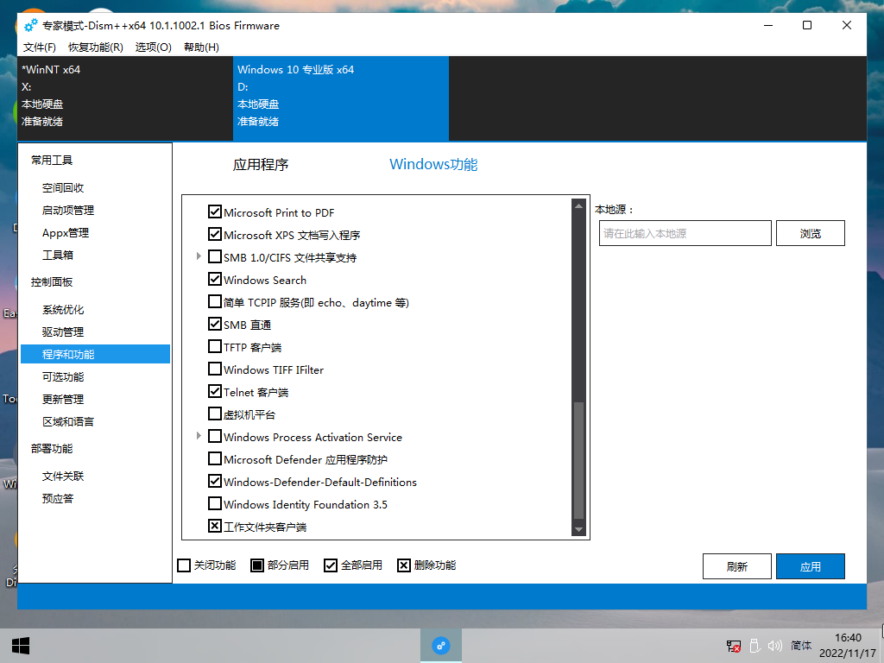Click the 简体 input method indicator
Viewport: 884px width, 663px height.
pos(801,646)
